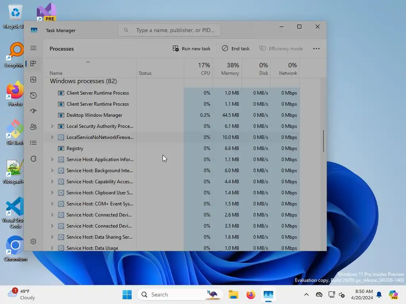This screenshot has width=406, height=304.
Task: Expand Service Host: Data Sharing Service row
Action: [x=52, y=237]
